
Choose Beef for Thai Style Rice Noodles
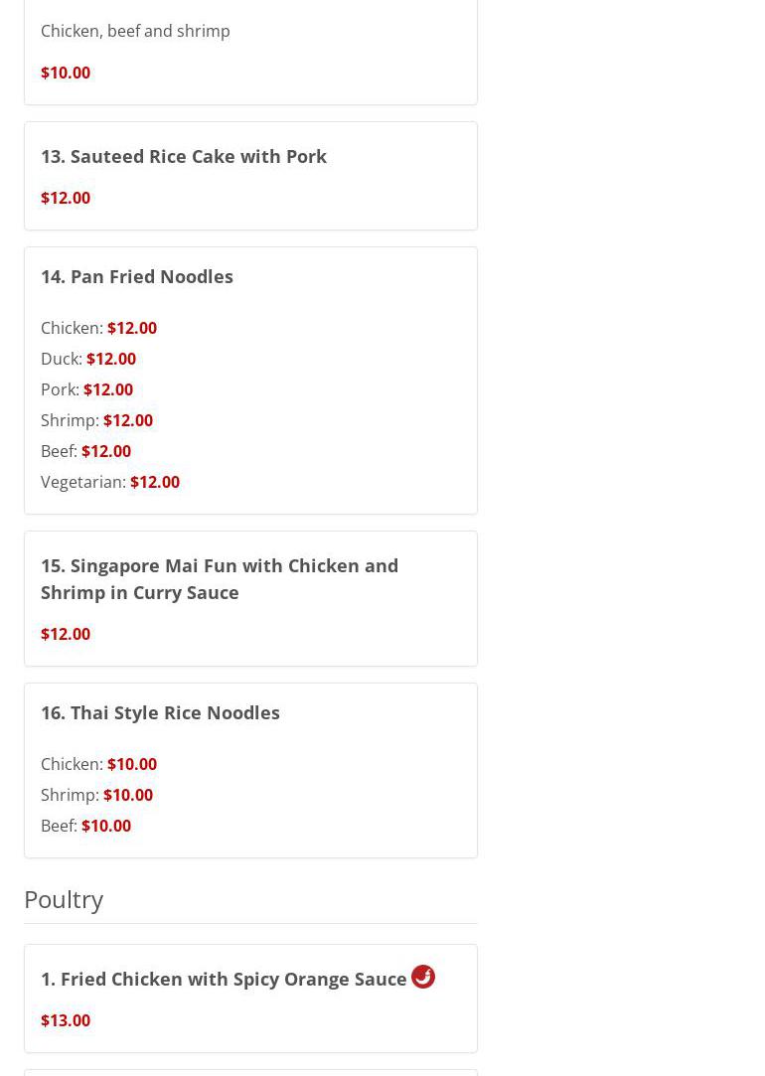pyautogui.click(x=85, y=826)
